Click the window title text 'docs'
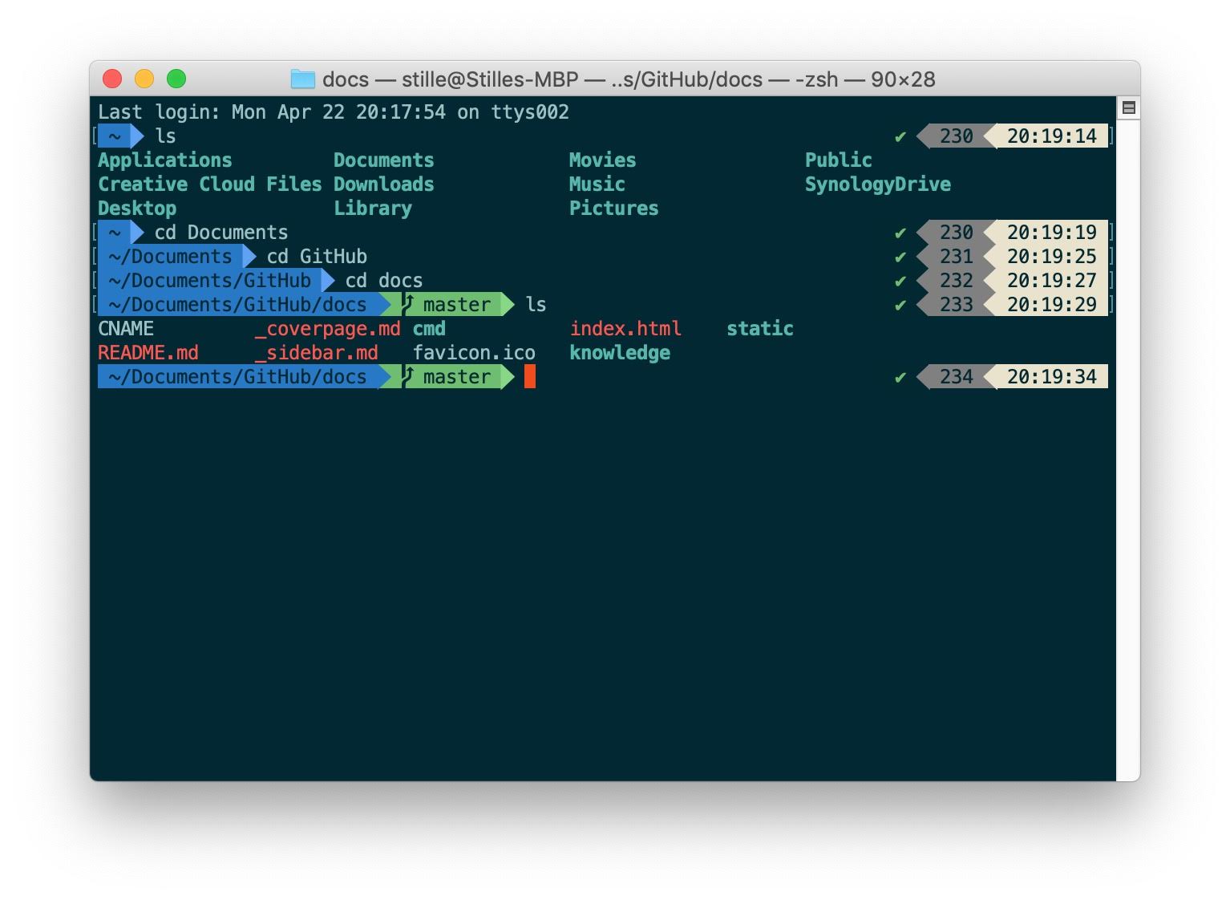 pos(346,79)
